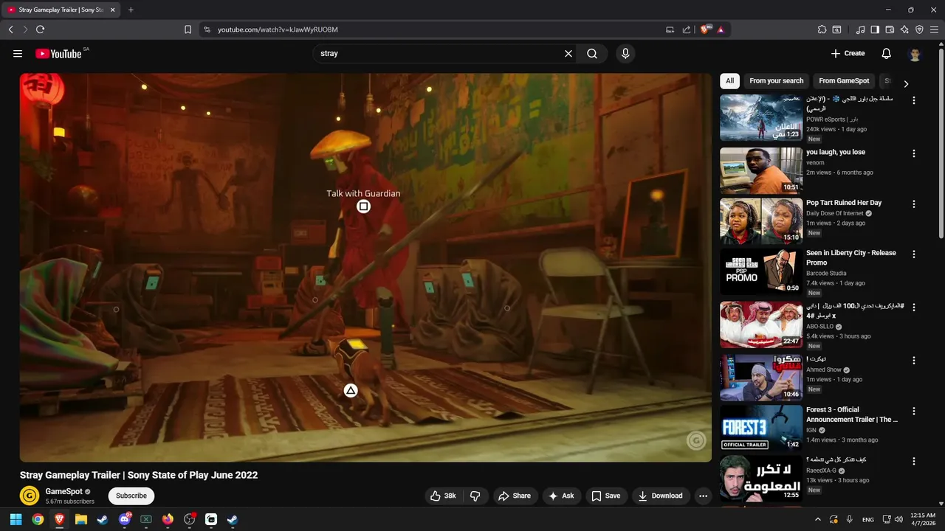
Task: Click the Stray Gameplay Trailer browser tab
Action: tap(61, 10)
